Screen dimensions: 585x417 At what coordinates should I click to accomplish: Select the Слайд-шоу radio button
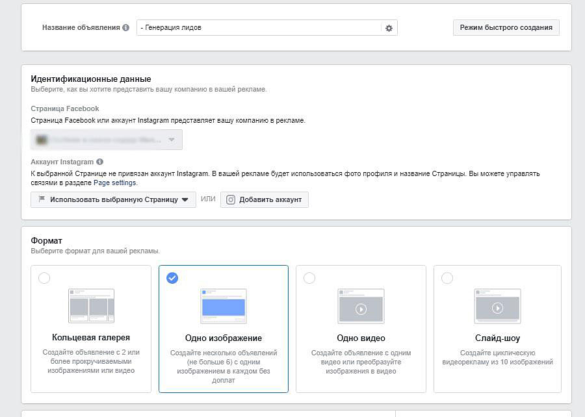coord(447,278)
